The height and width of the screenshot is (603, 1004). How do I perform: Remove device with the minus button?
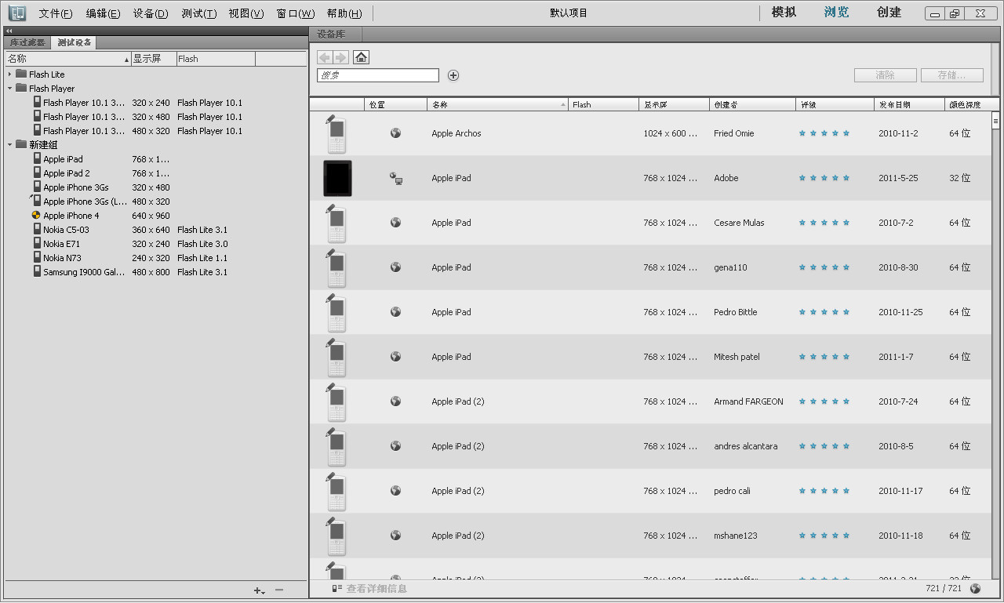[279, 590]
